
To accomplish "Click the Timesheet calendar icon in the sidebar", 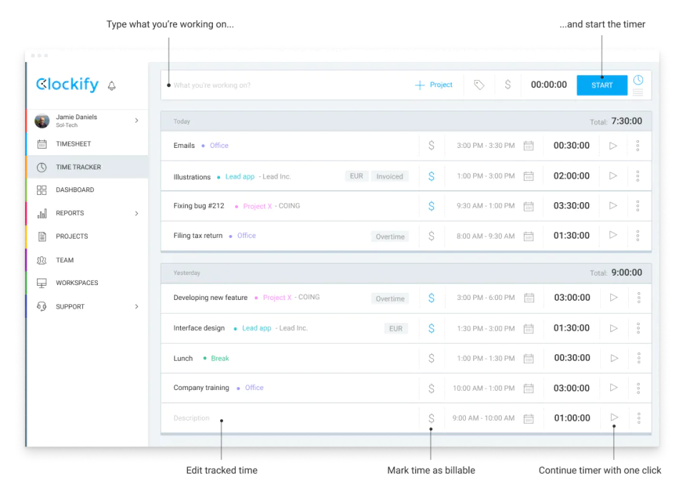I will pos(41,144).
